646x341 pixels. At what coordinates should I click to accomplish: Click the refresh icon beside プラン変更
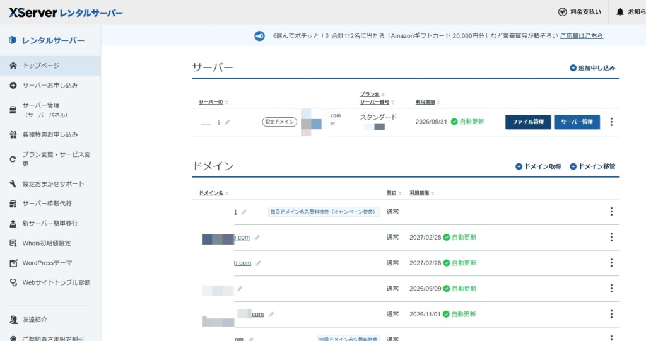tap(13, 159)
